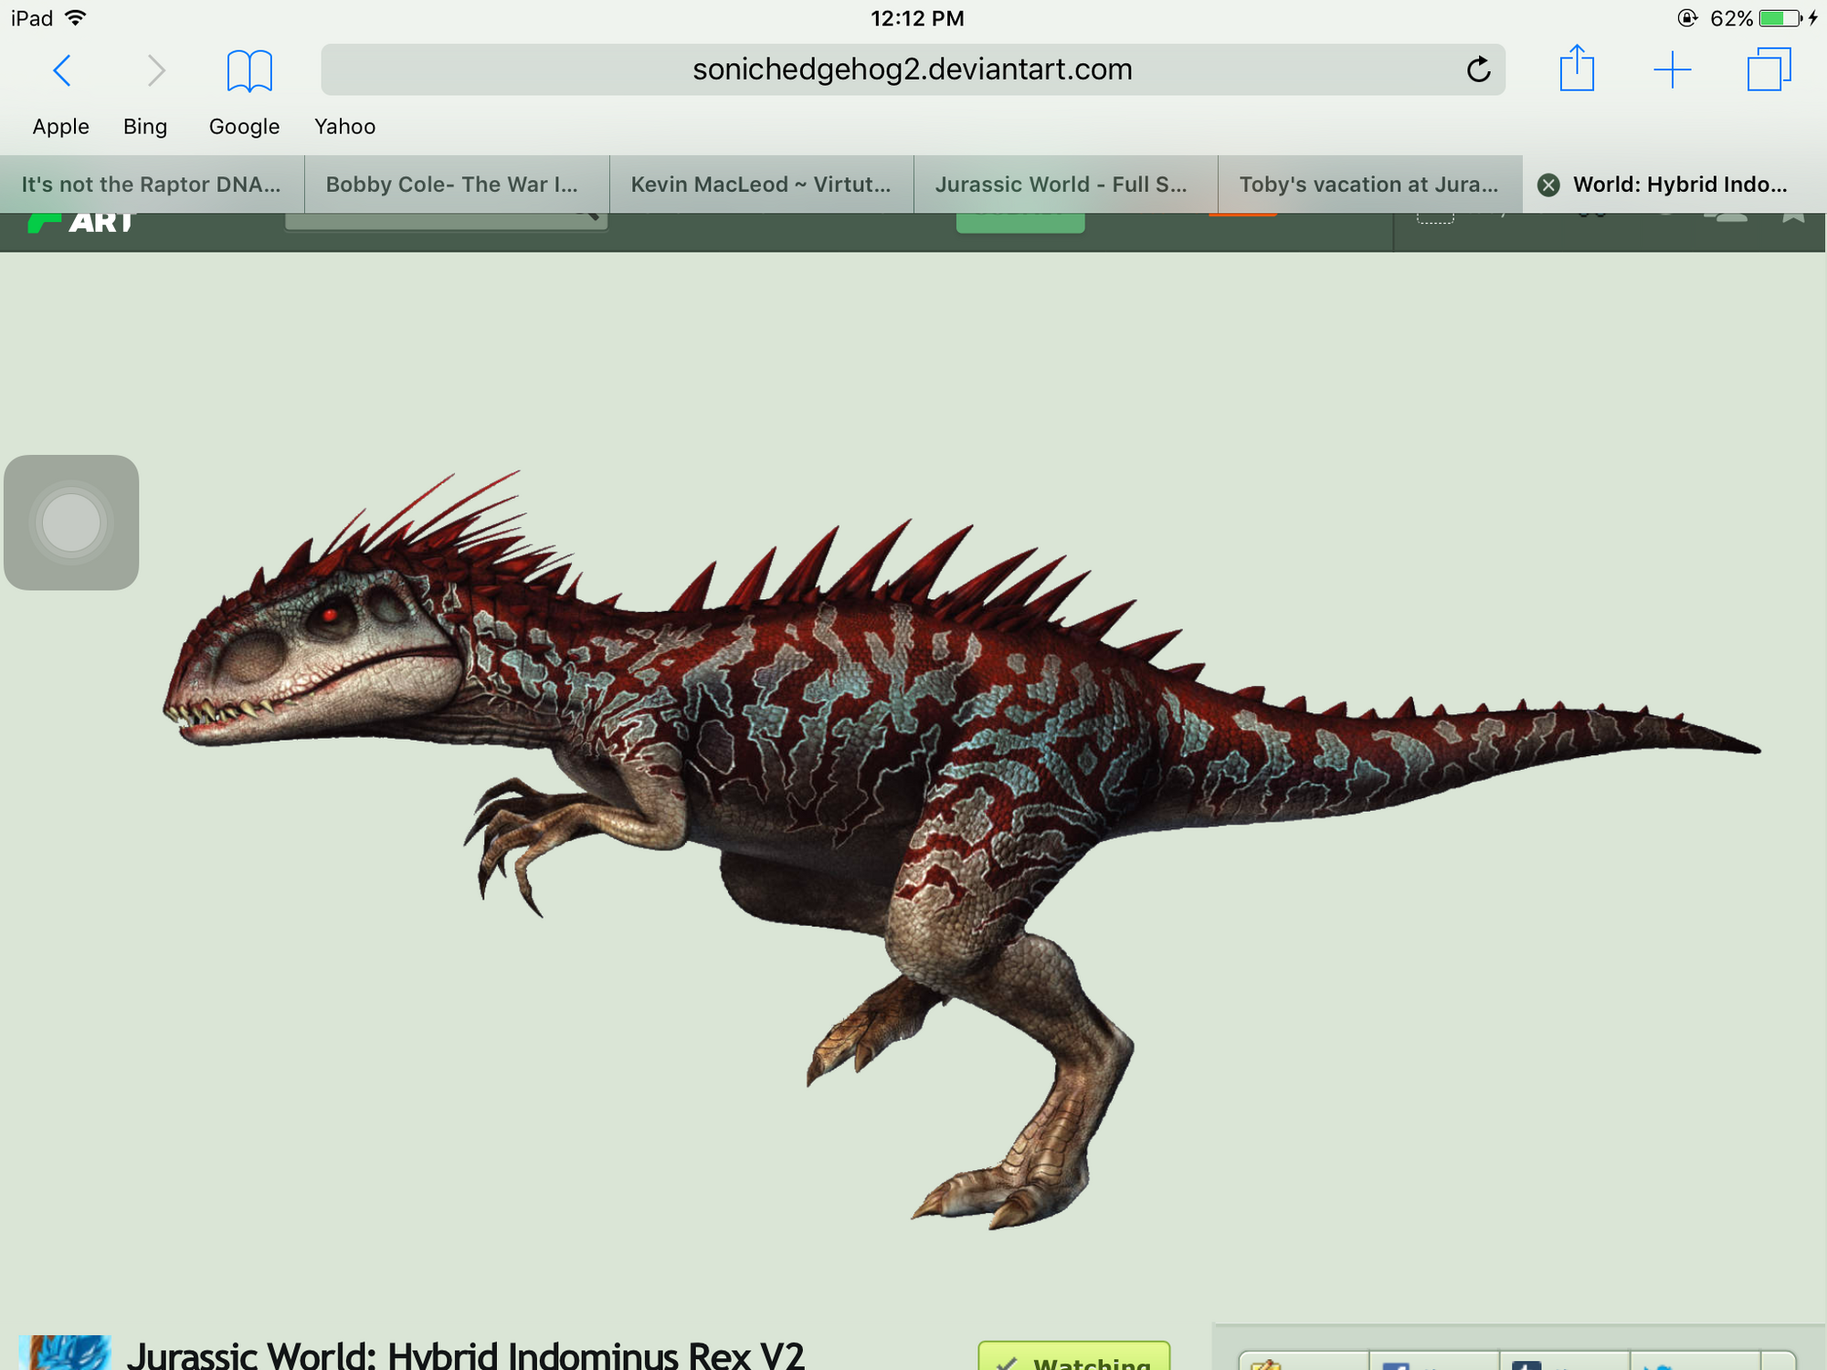This screenshot has height=1370, width=1827.
Task: Switch to Jurassic World - Full S tab
Action: click(x=1061, y=184)
